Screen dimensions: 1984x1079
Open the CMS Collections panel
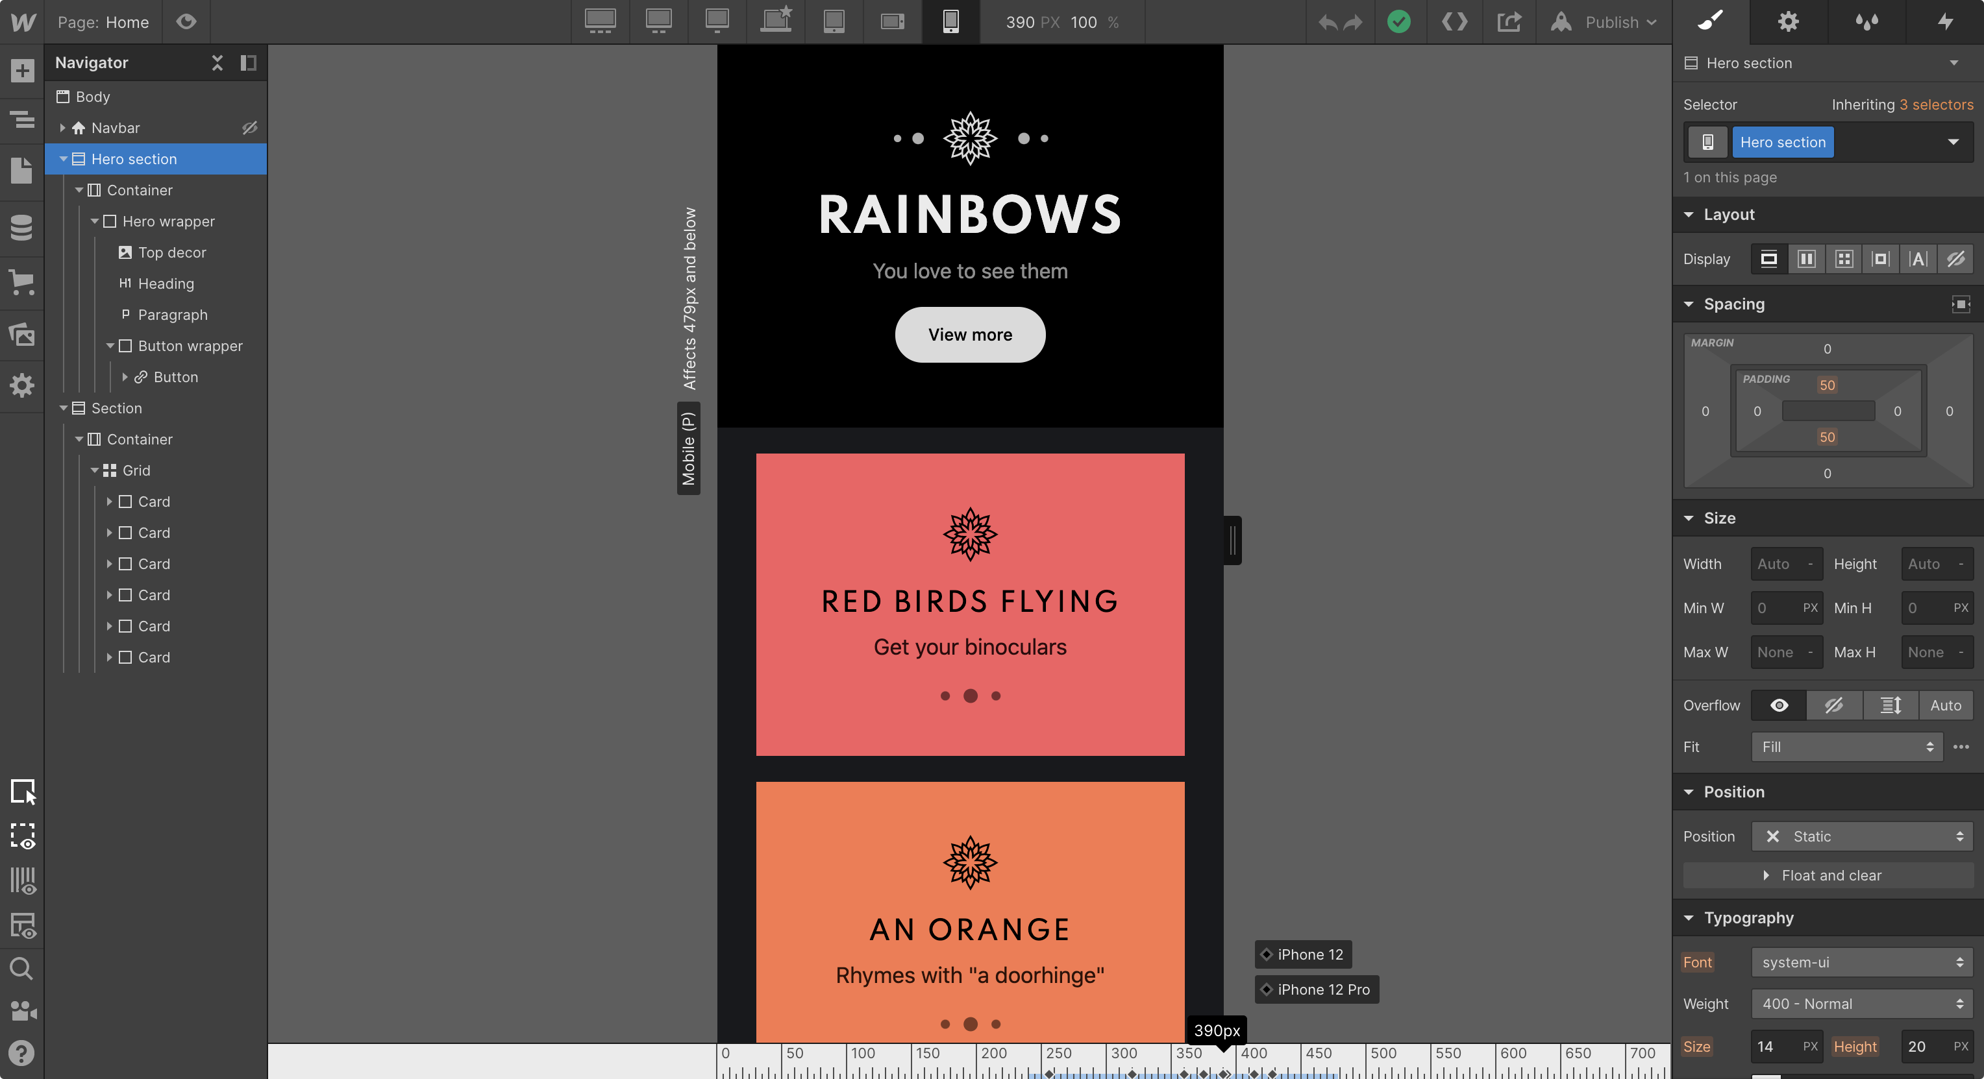[22, 227]
